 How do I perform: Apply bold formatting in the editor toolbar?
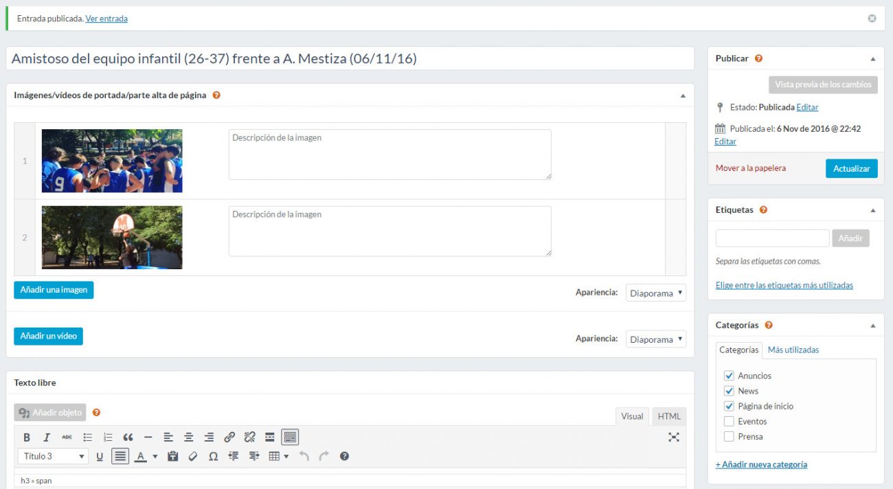(27, 437)
